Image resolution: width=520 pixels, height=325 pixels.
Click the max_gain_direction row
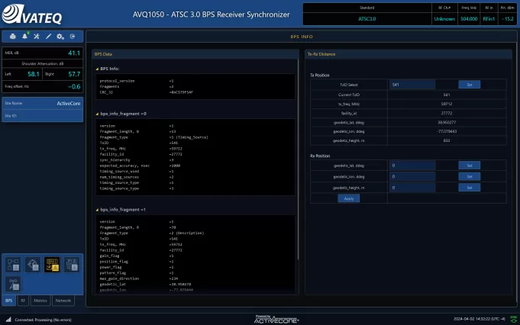pyautogui.click(x=139, y=278)
